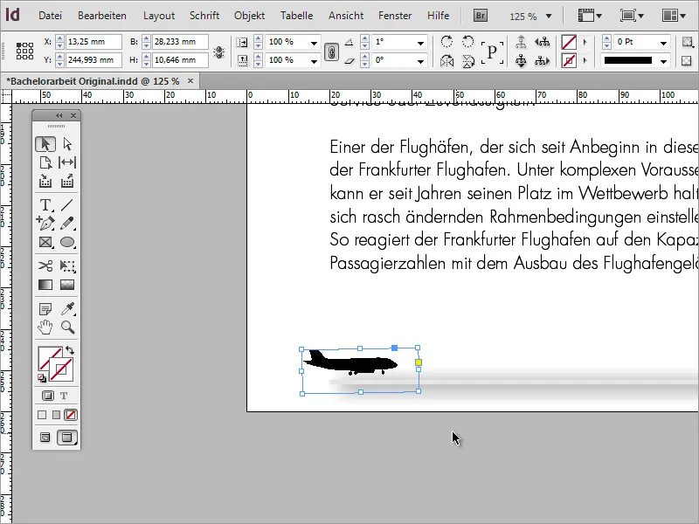Apply Gradient button in Tools panel

point(56,415)
